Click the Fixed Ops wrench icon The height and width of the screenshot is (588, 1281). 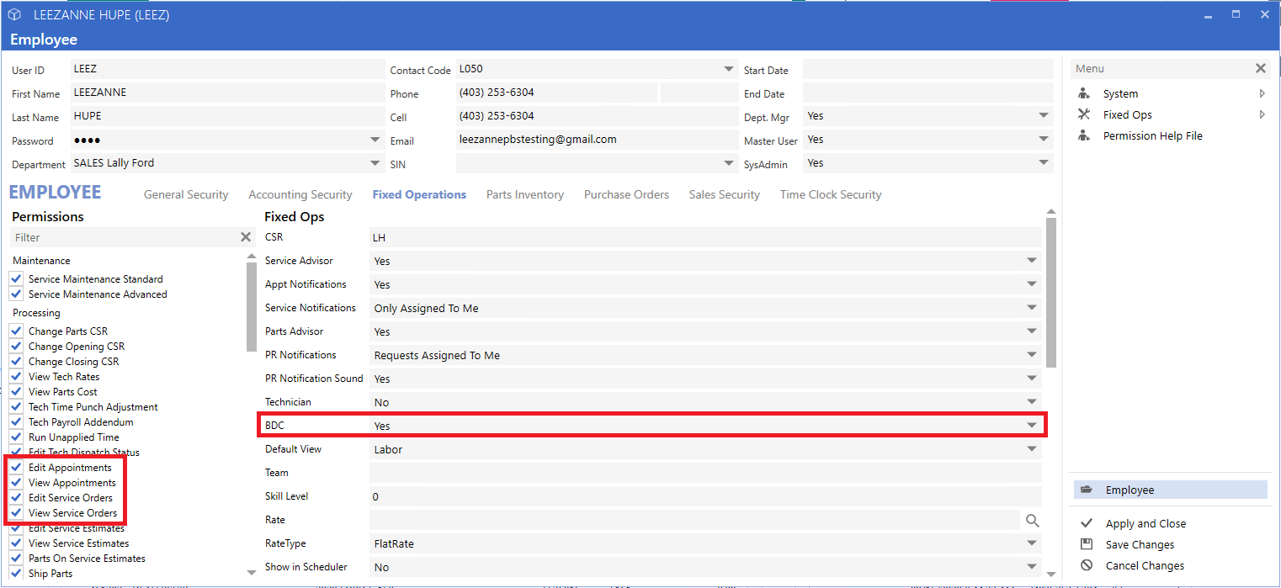click(x=1084, y=114)
